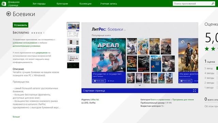Click the 4 звезды rating row
This screenshot has height=123, width=218.
coord(211,73)
